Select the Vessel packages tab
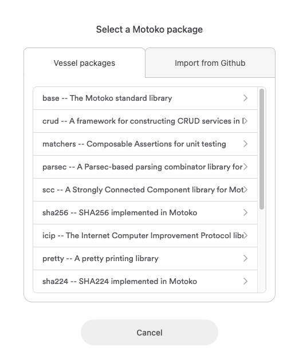 [x=84, y=63]
